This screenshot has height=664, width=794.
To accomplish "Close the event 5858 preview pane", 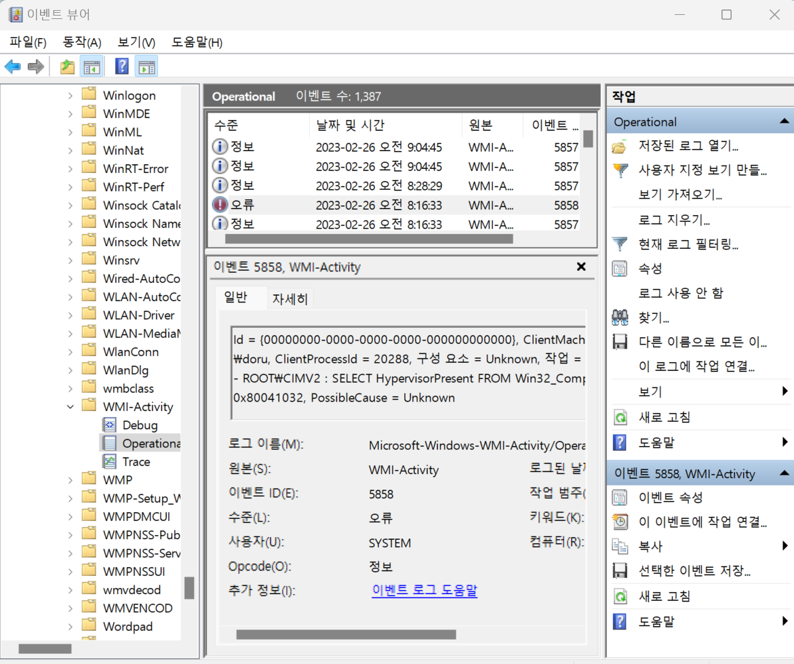I will point(581,267).
